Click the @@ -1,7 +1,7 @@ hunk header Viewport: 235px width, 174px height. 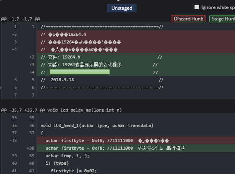click(x=20, y=19)
